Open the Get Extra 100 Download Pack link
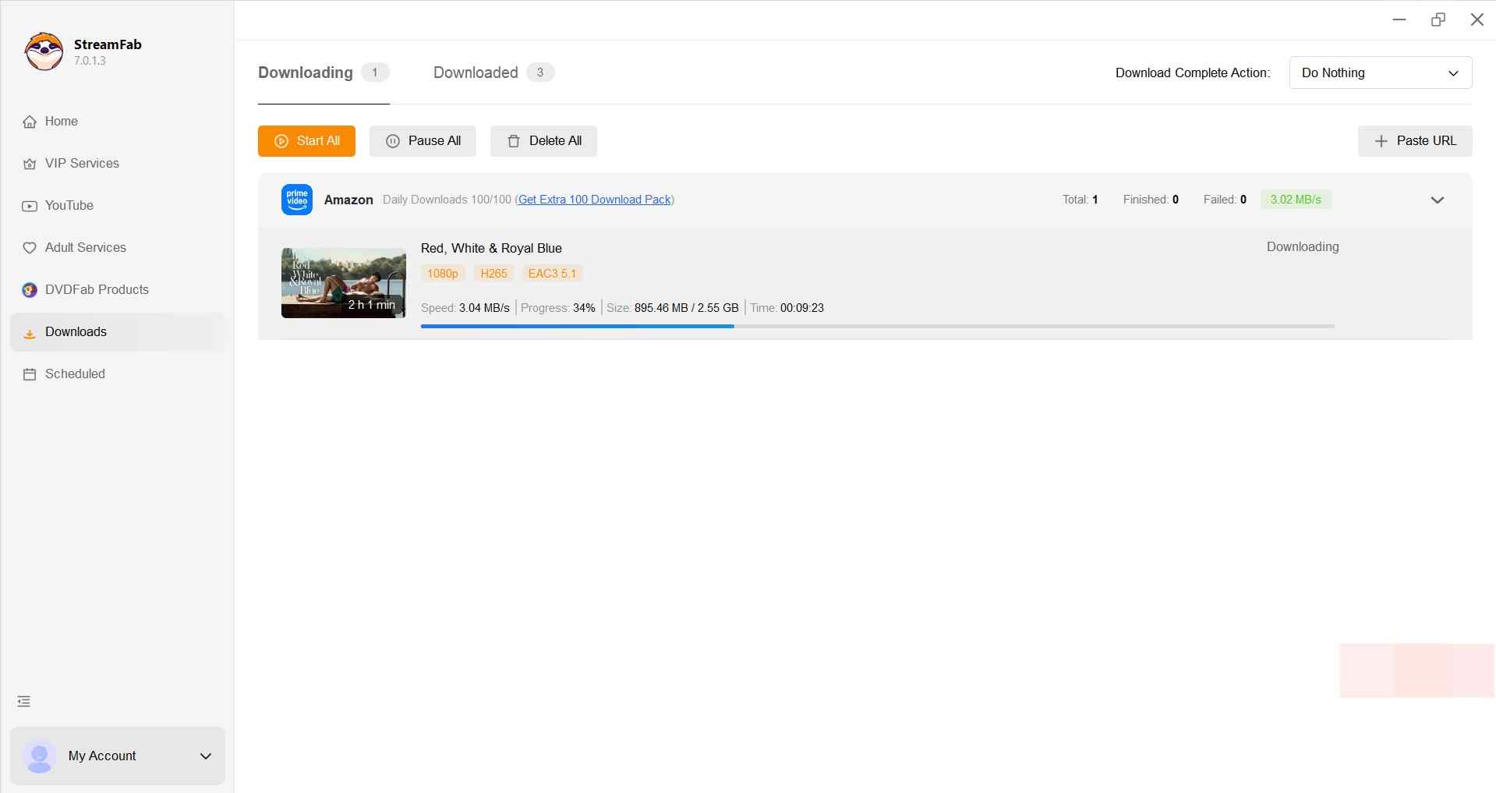The image size is (1496, 793). pos(594,200)
